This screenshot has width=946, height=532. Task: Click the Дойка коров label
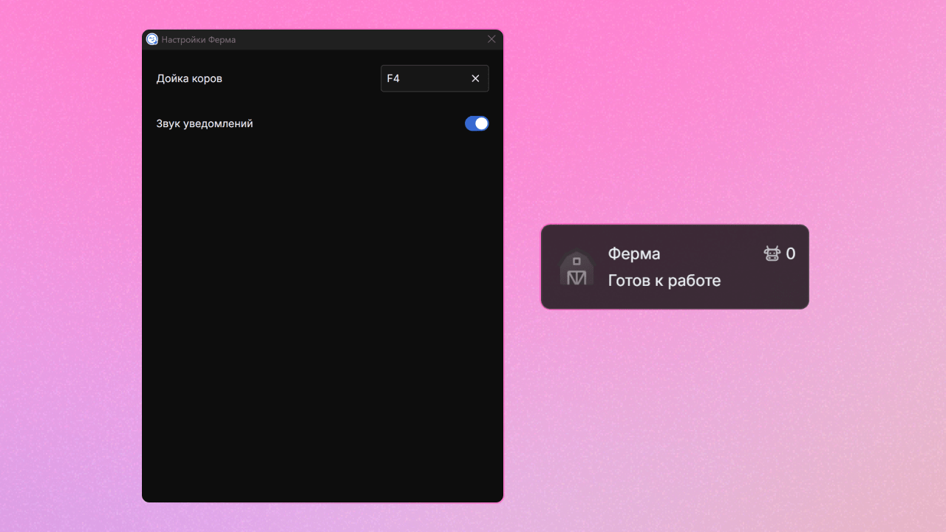pos(189,78)
